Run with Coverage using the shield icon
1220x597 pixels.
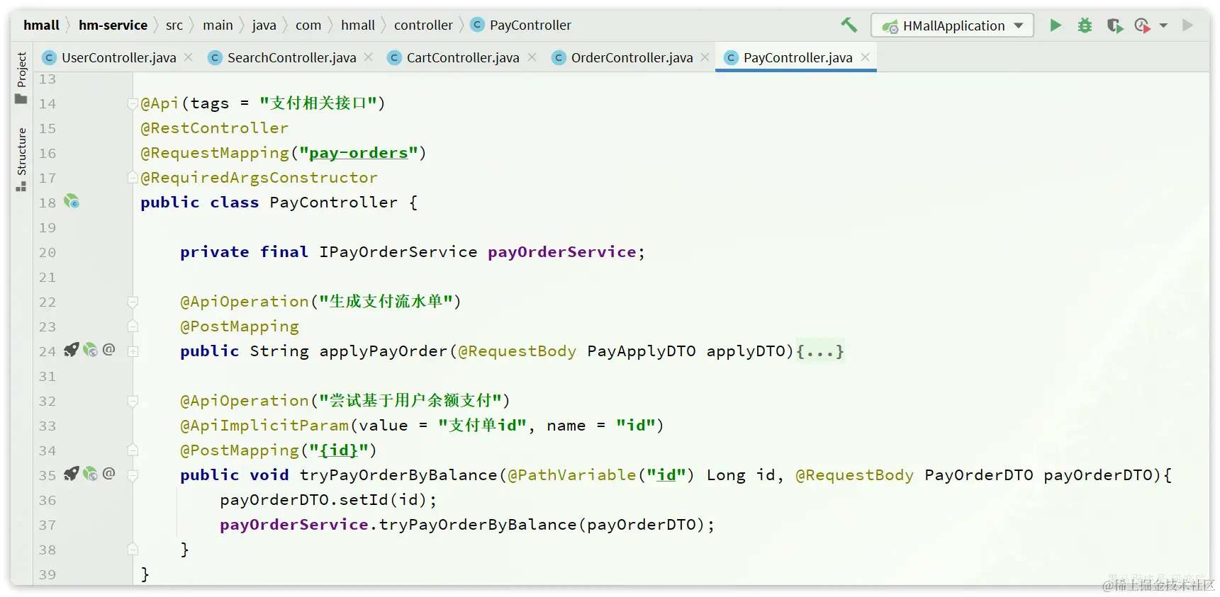1114,25
